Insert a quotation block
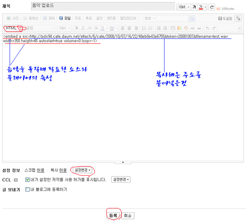 (x=199, y=28)
